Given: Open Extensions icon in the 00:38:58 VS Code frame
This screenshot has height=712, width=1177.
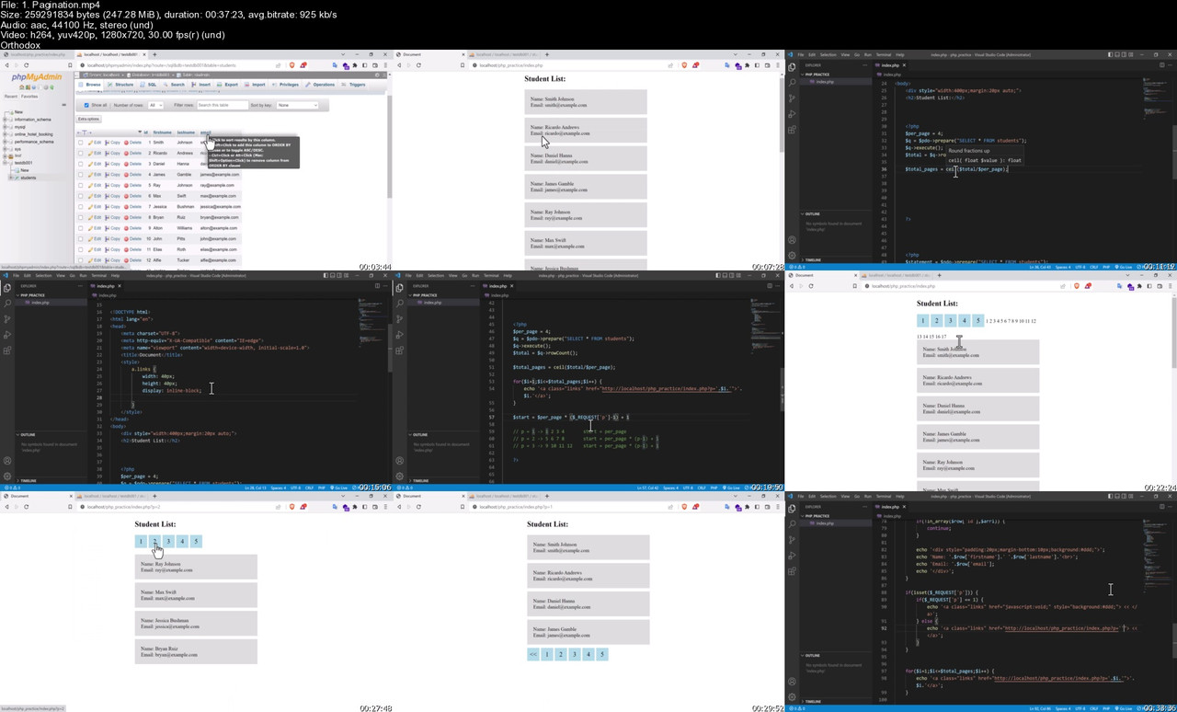Looking at the screenshot, I should click(792, 571).
